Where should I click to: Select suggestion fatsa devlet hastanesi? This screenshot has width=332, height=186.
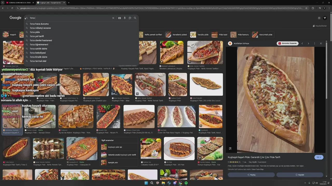[82, 40]
